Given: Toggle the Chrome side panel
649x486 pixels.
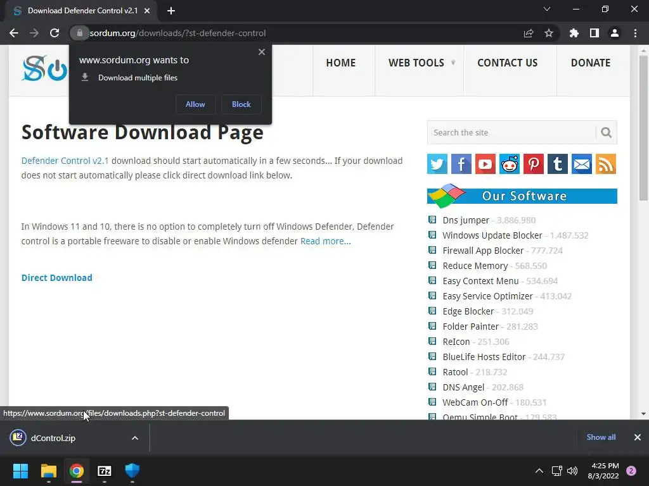Looking at the screenshot, I should click(594, 33).
